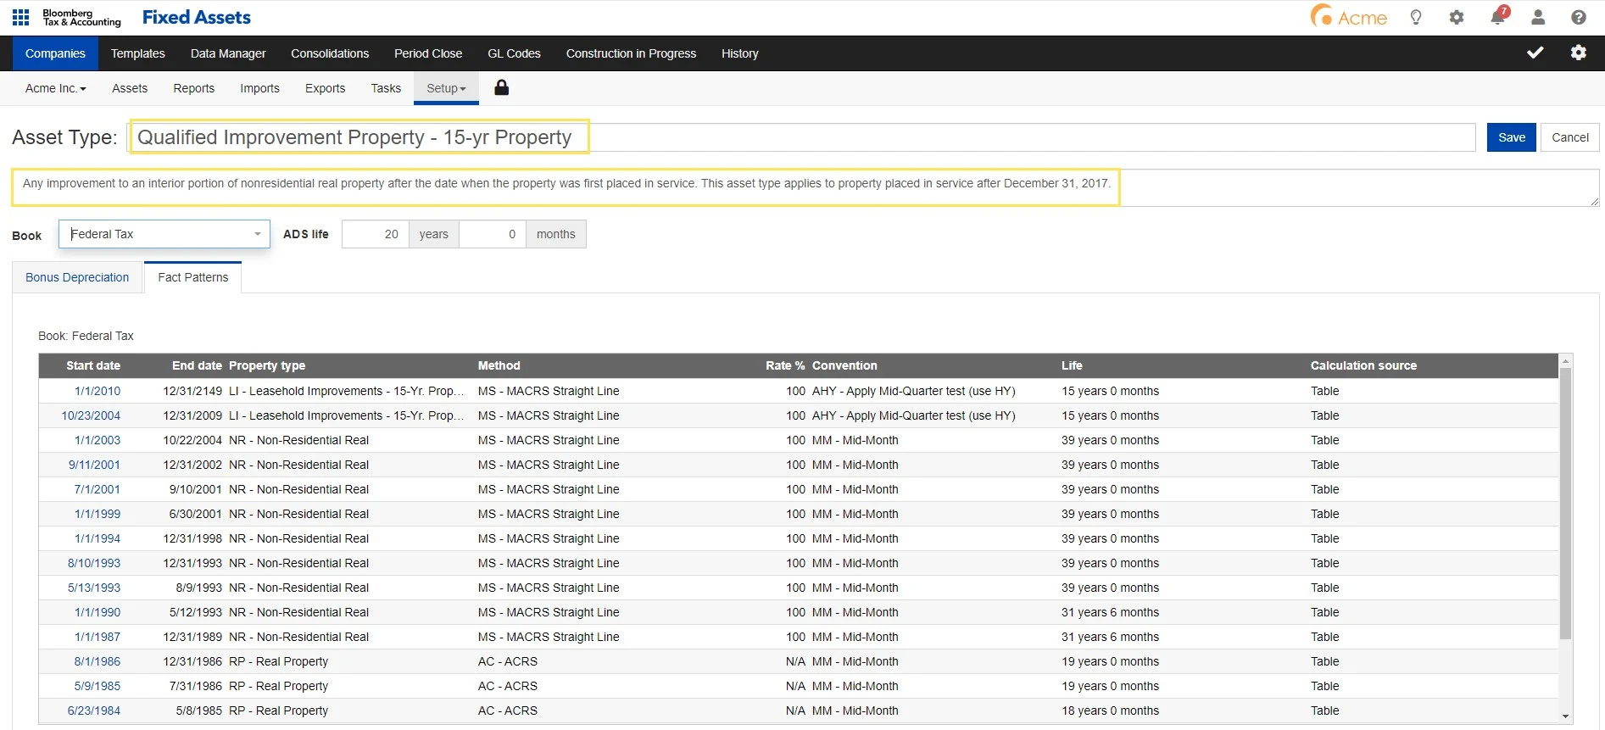Viewport: 1605px width, 730px height.
Task: Click the fact patterns table scrollbar
Action: (1566, 504)
